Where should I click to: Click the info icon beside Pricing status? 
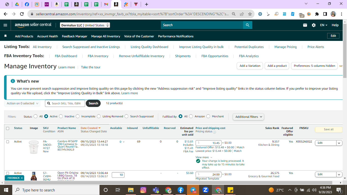click(x=214, y=132)
